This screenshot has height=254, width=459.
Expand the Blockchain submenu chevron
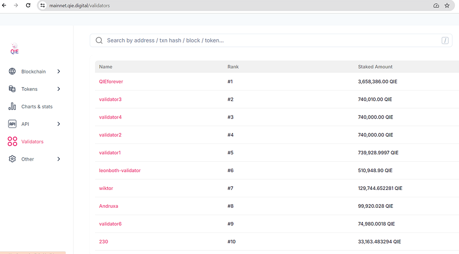(x=59, y=71)
